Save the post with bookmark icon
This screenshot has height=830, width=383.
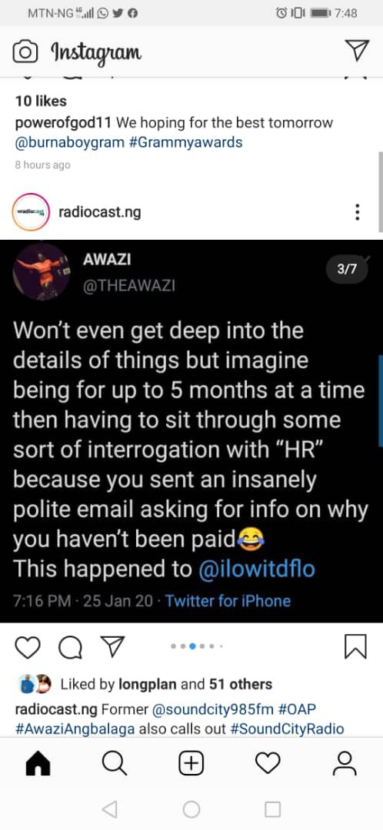pos(355,647)
